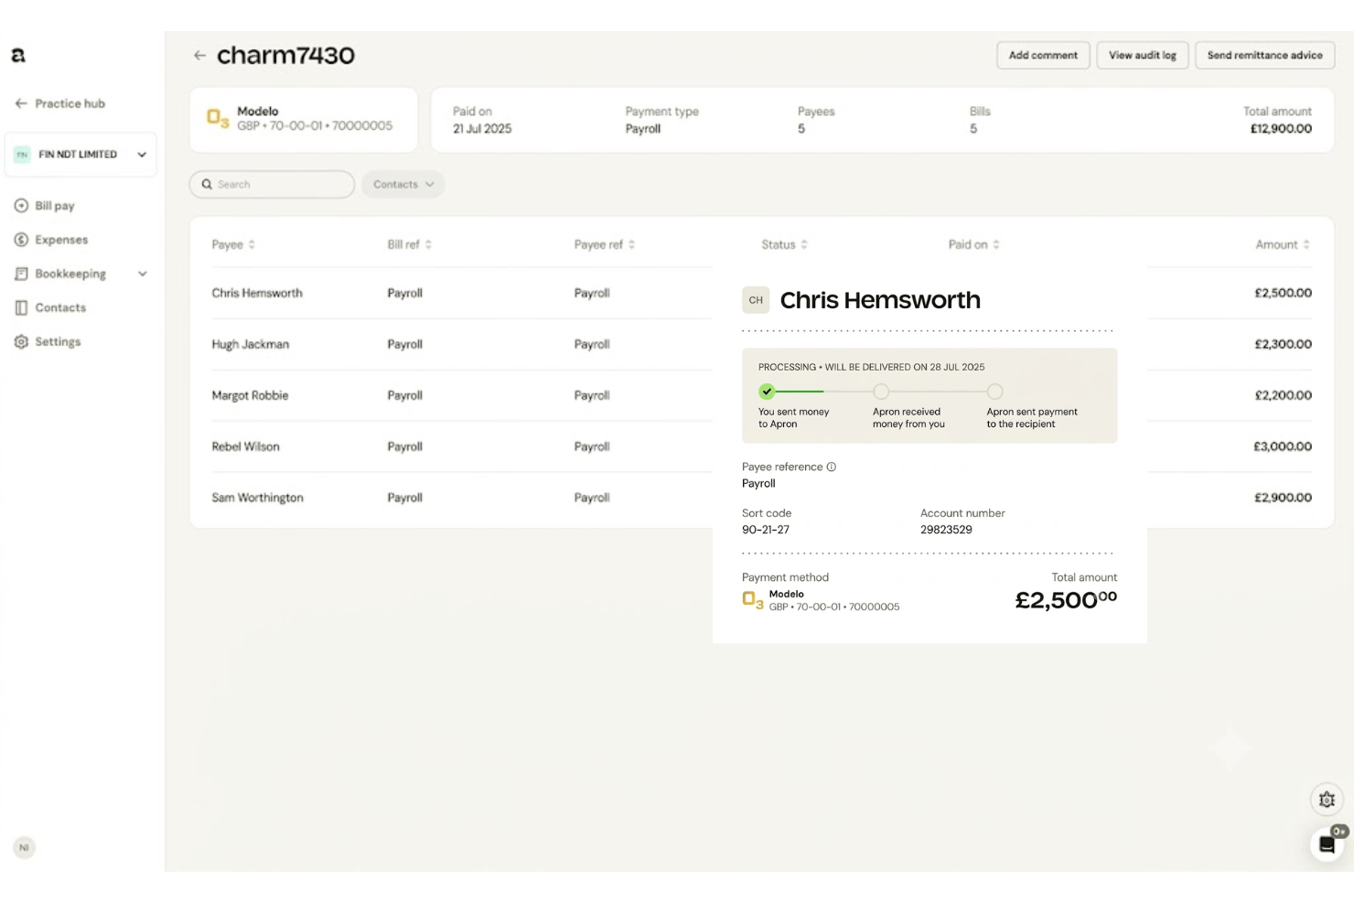Click the Modelo bank logo in header card
This screenshot has height=903, width=1354.
(x=218, y=118)
